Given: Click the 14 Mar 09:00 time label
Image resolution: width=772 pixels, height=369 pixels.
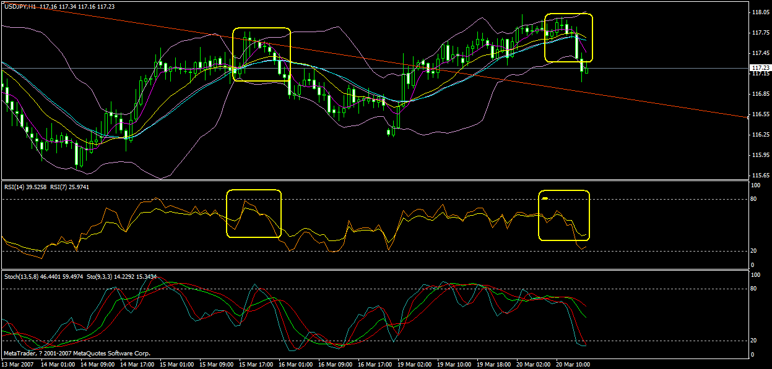Looking at the screenshot, I should tap(97, 365).
